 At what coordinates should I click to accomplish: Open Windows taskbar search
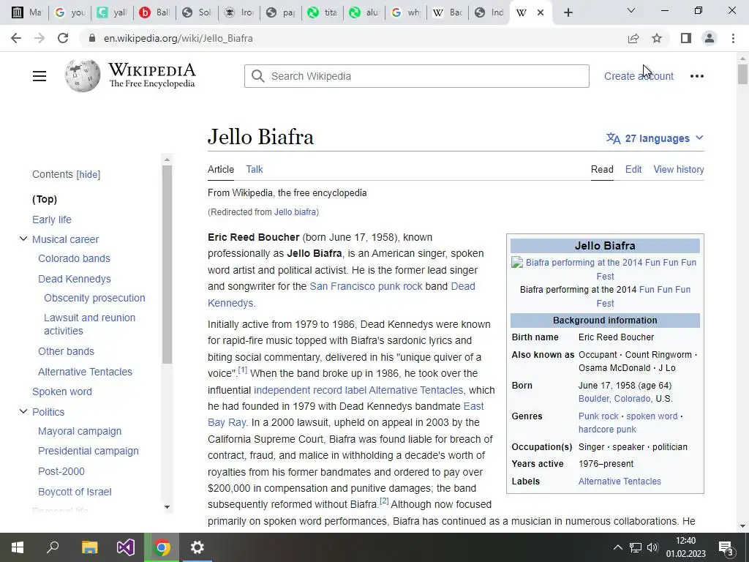[x=53, y=547]
